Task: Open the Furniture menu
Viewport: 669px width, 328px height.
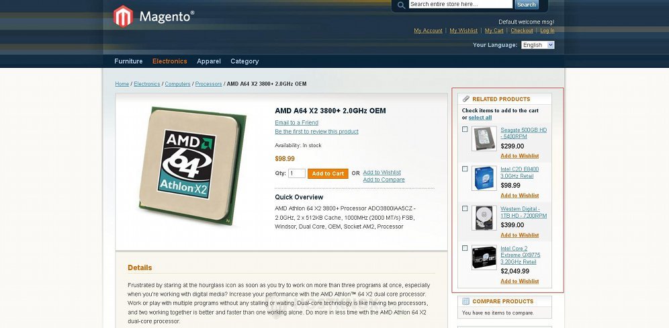Action: [128, 61]
